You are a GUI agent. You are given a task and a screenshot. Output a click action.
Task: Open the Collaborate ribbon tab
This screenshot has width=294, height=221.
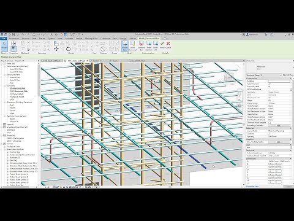click(105, 39)
